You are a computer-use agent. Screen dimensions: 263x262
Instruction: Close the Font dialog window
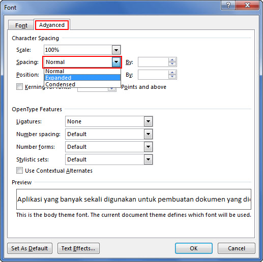(247, 5)
